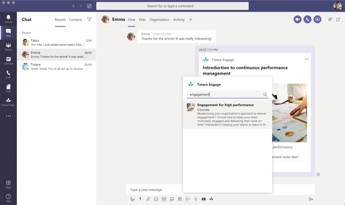Open the screen sharing button
Image resolution: width=345 pixels, height=205 pixels.
[317, 19]
